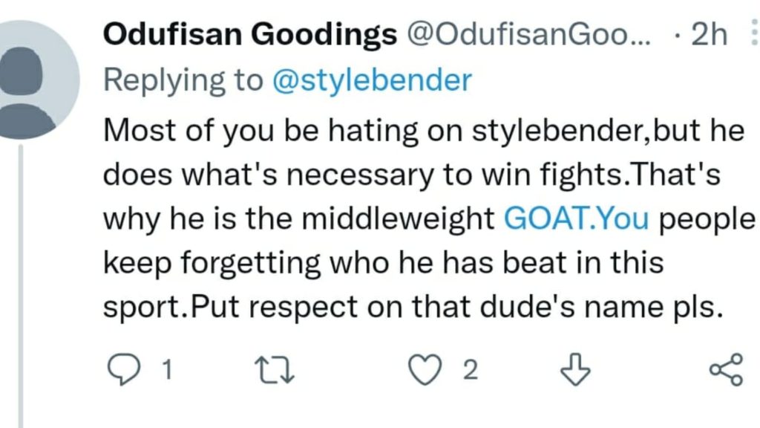Open the share icon on the tweet
Image resolution: width=760 pixels, height=428 pixels.
pyautogui.click(x=726, y=369)
